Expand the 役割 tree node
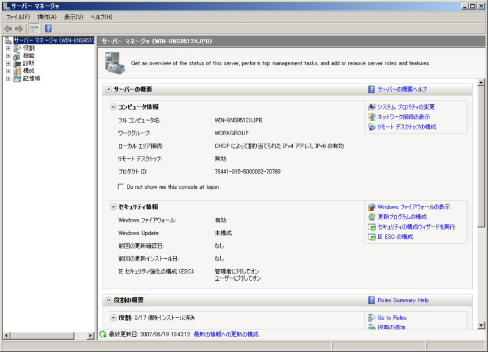 click(x=8, y=48)
